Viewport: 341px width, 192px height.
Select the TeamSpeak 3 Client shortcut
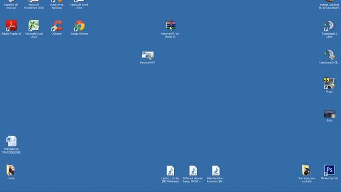coord(329,26)
